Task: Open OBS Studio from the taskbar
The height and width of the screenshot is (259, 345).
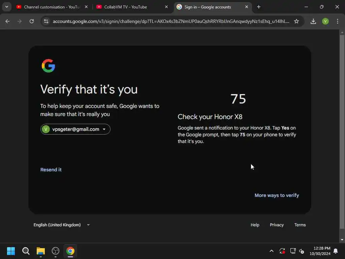Action: pyautogui.click(x=56, y=251)
